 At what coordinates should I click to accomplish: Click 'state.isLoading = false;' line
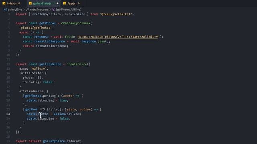(48, 118)
